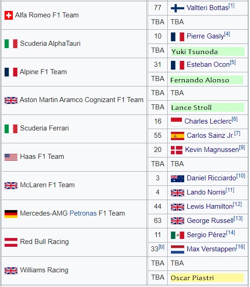Click the Swiss flag beside Alfa Romeo
Image resolution: width=250 pixels, height=287 pixels.
[x=9, y=15]
